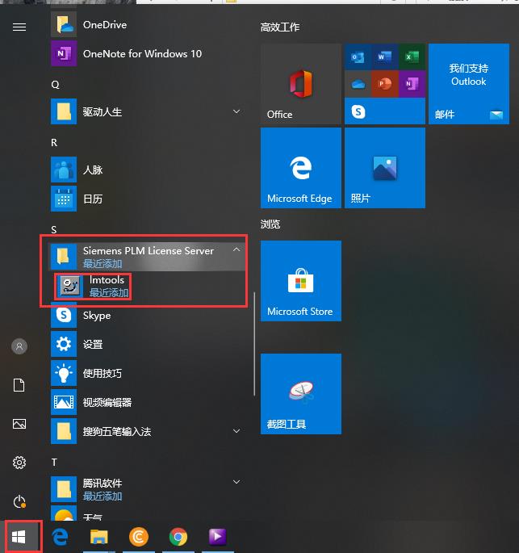Click the Windows Start button
This screenshot has width=519, height=553.
click(x=19, y=537)
